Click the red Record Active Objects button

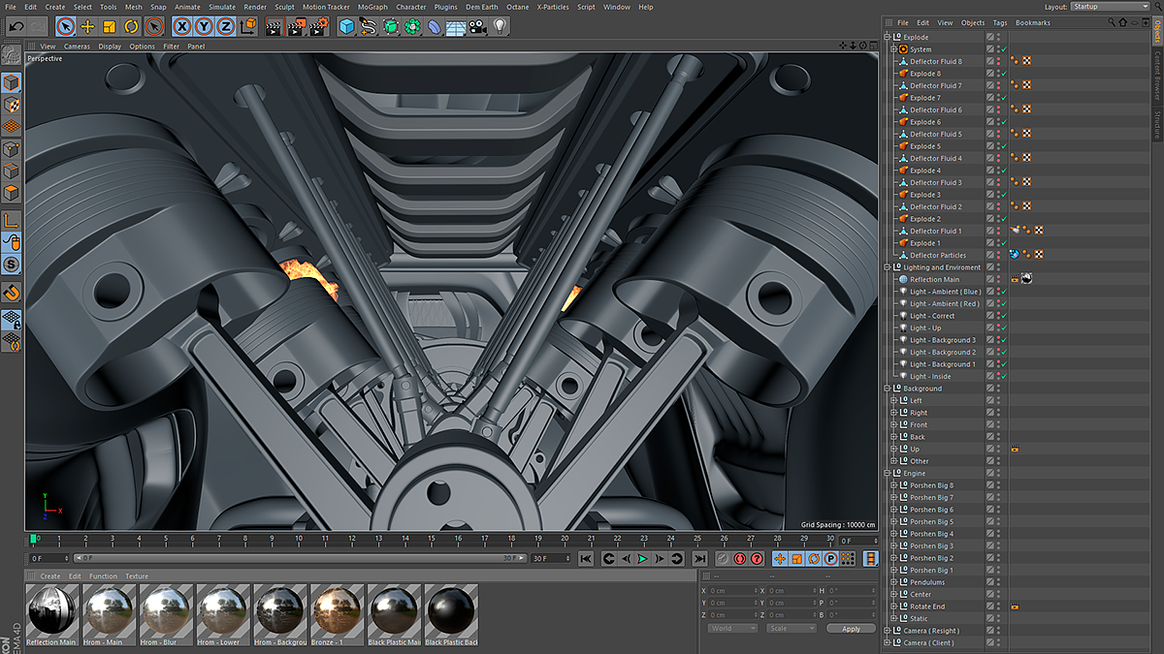pos(739,558)
